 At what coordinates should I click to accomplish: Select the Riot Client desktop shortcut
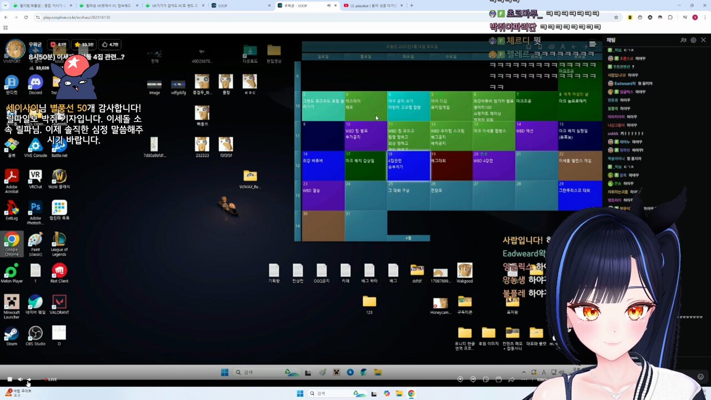(59, 273)
